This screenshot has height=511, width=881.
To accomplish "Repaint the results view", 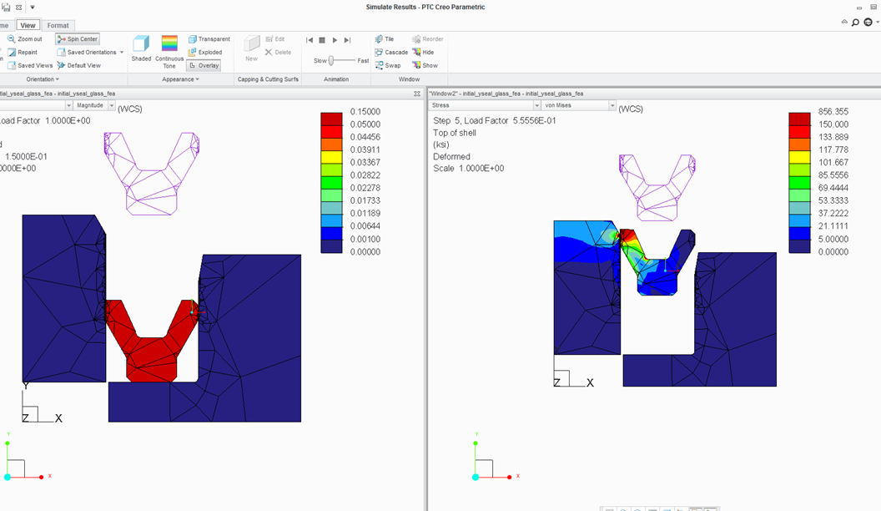I will [23, 53].
